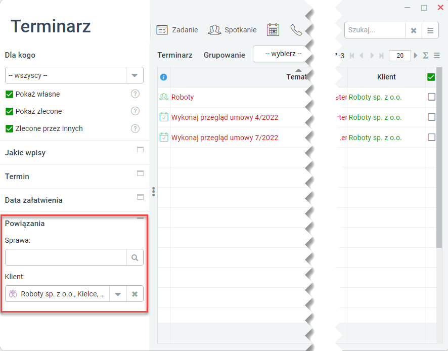Click the vertical scrollbar of the table
Screen dimensions: 448x351
[439, 157]
